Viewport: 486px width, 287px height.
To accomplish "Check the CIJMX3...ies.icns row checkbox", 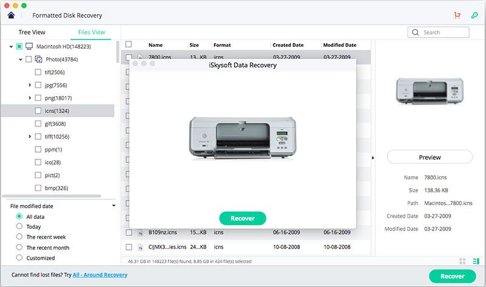I will (129, 247).
